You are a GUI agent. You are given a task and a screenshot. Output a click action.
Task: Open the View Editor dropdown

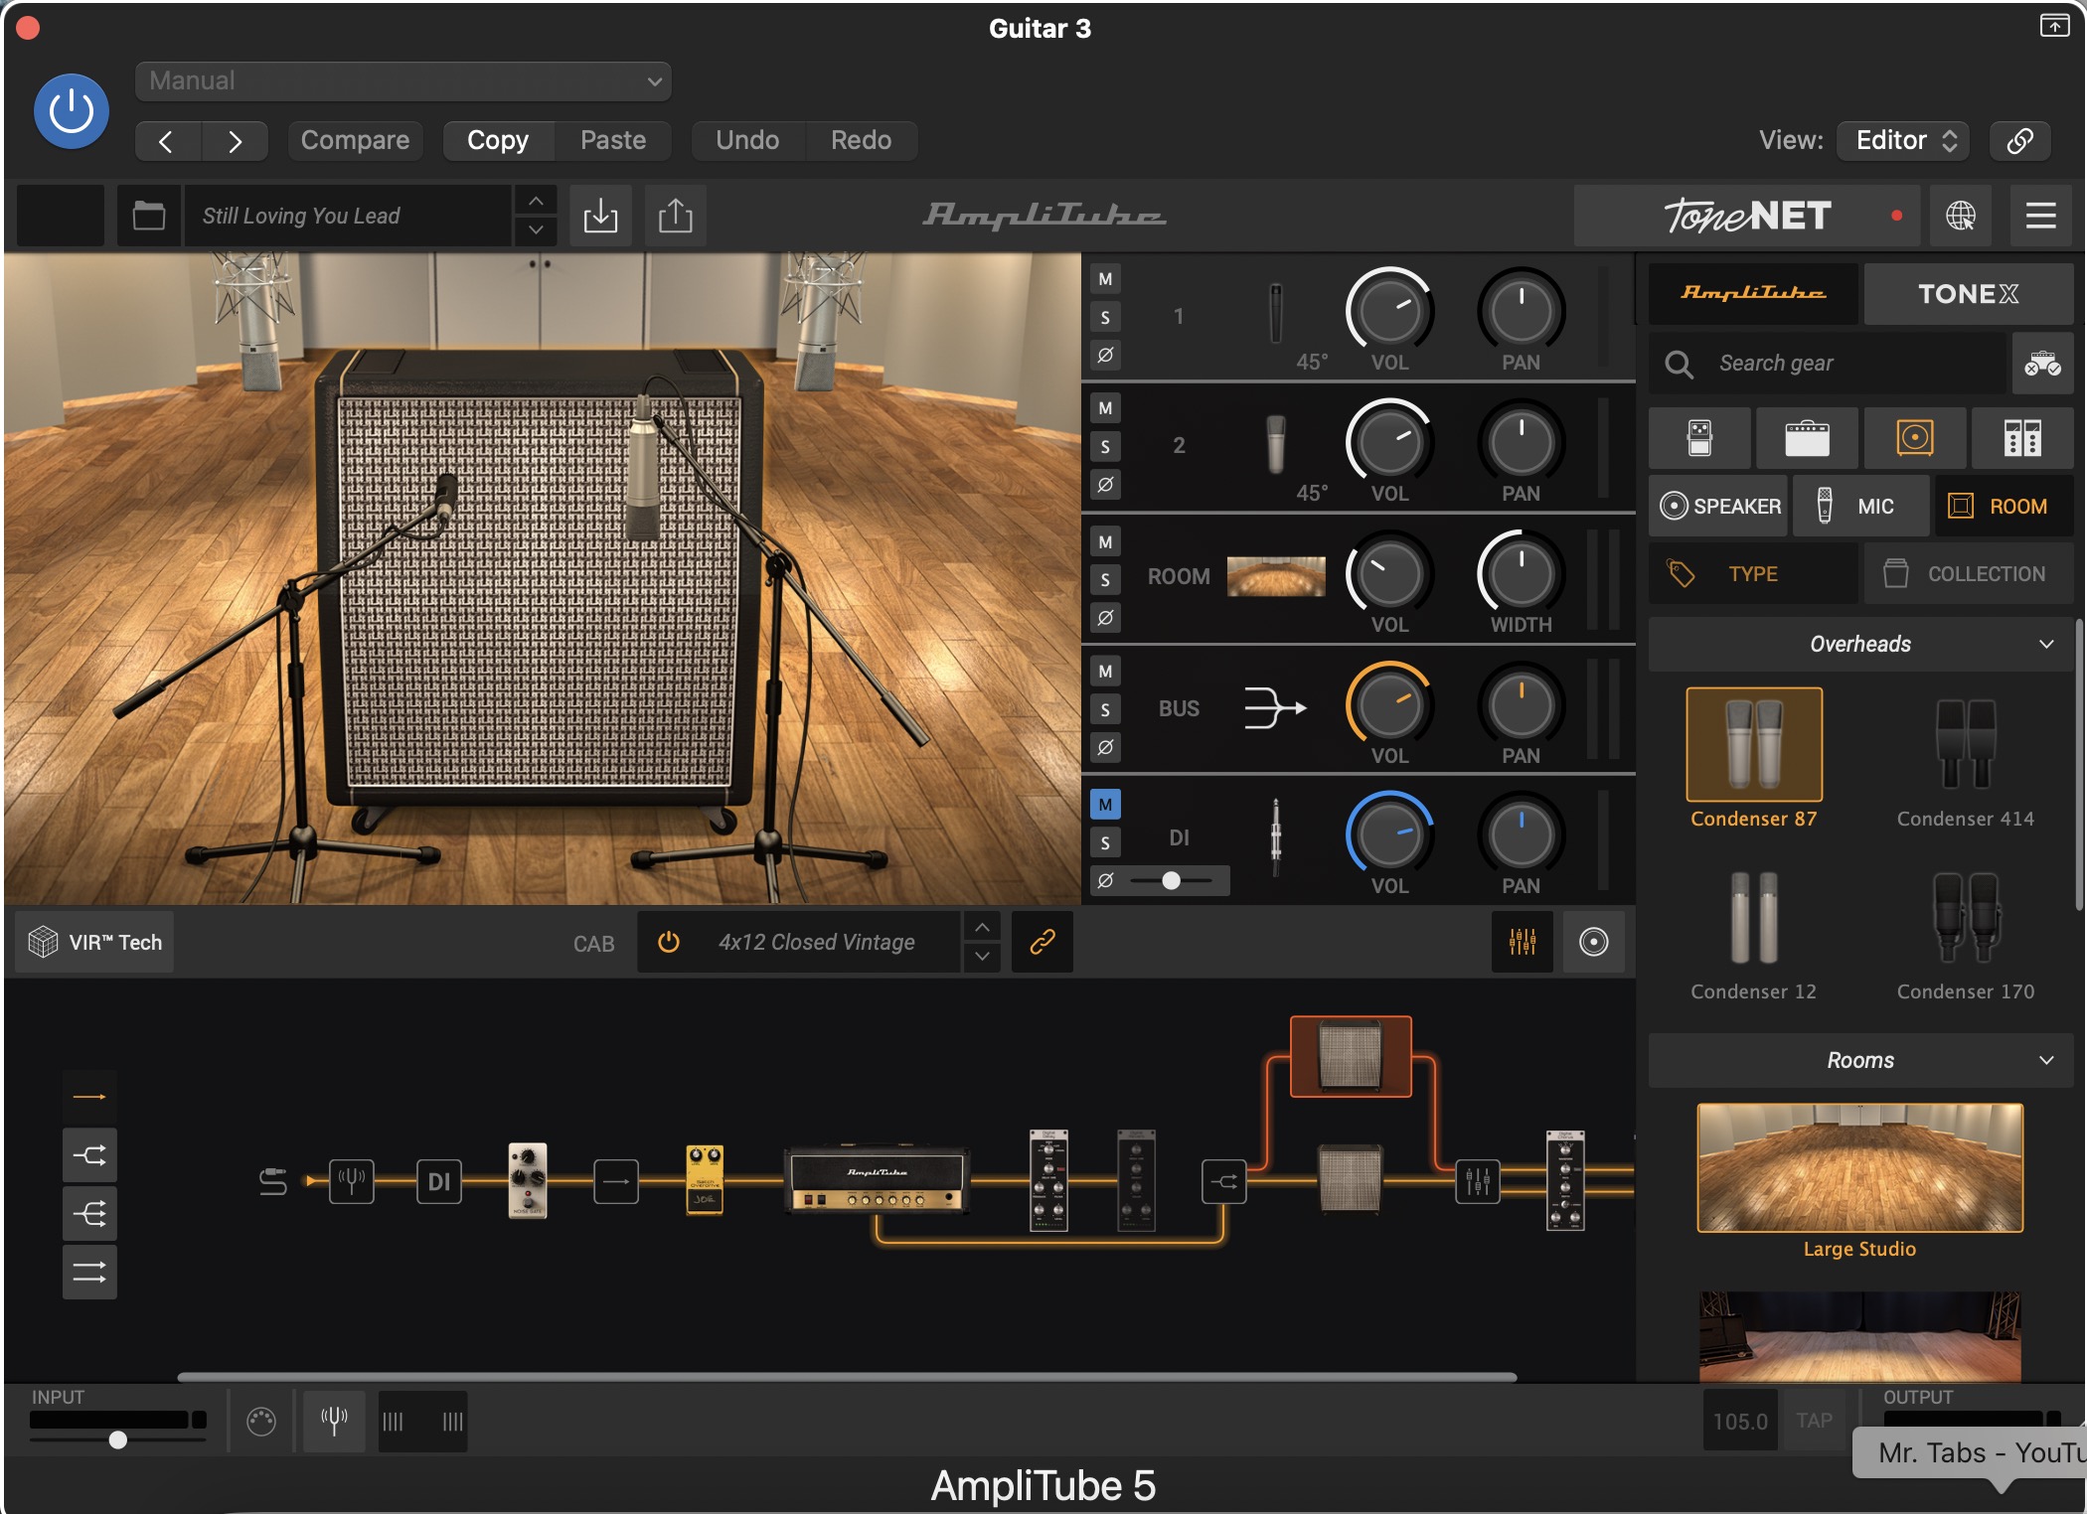click(1904, 140)
